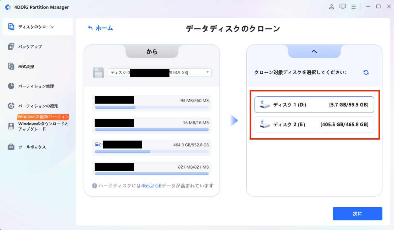The image size is (394, 230).
Task: Click the から source tab header
Action: [x=152, y=51]
